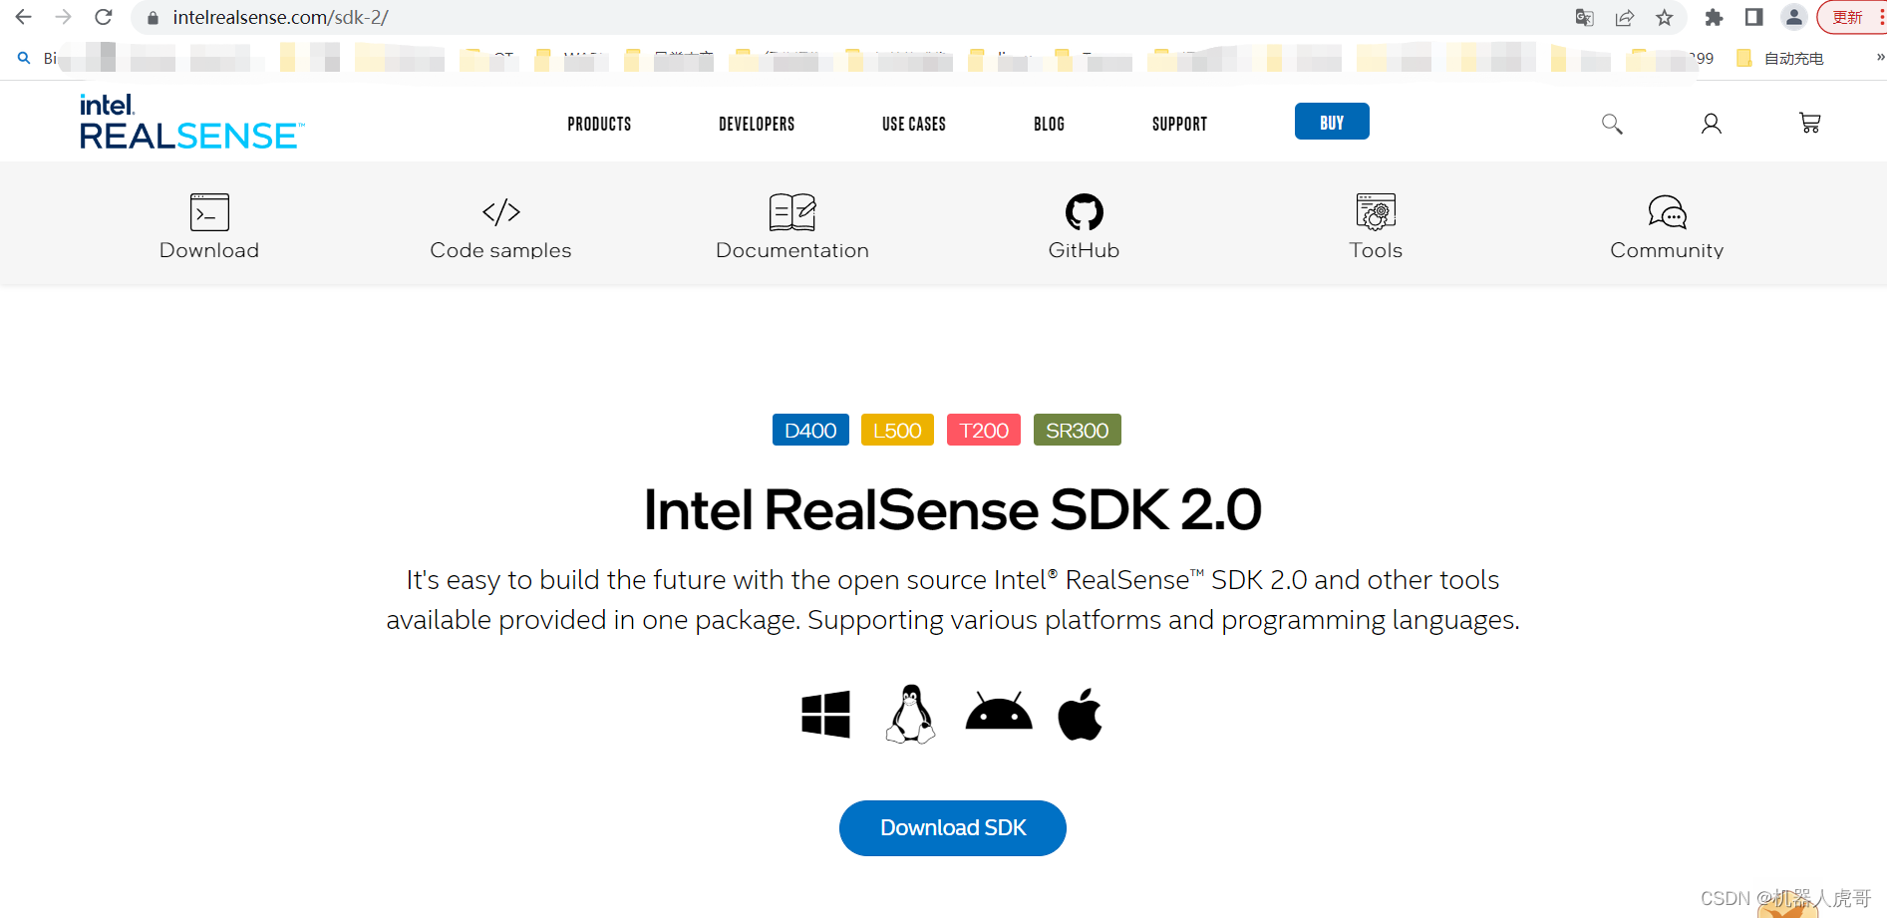Click the share page icon
The width and height of the screenshot is (1887, 918).
pyautogui.click(x=1625, y=17)
